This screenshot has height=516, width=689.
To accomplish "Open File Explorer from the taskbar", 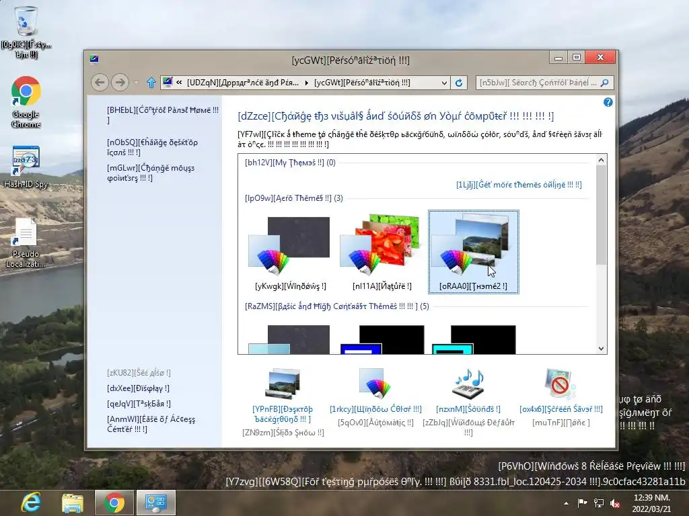I will tap(73, 503).
